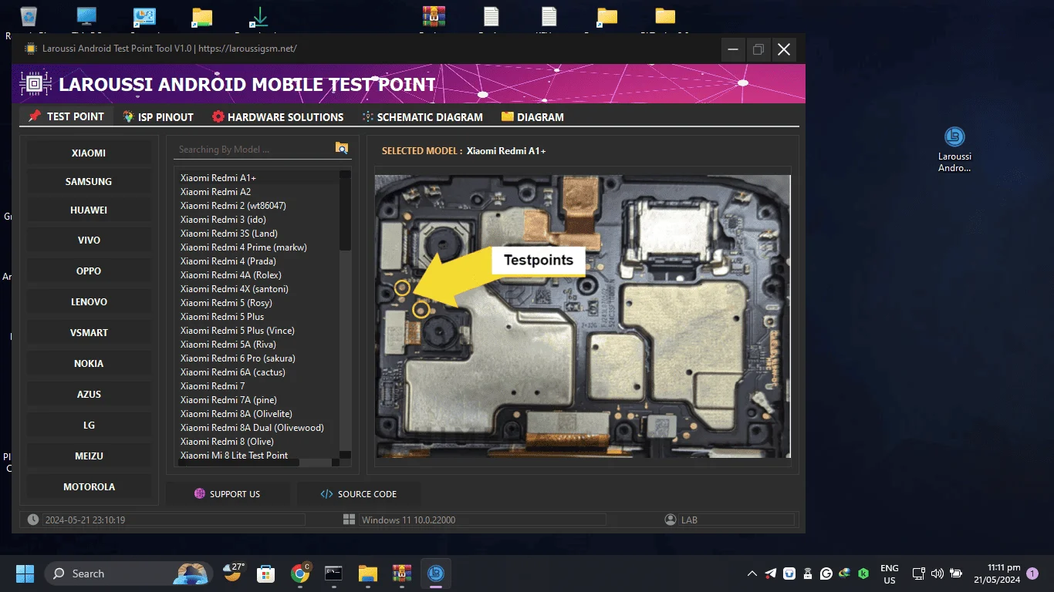Select the OPPO brand button
The width and height of the screenshot is (1054, 592).
click(89, 271)
